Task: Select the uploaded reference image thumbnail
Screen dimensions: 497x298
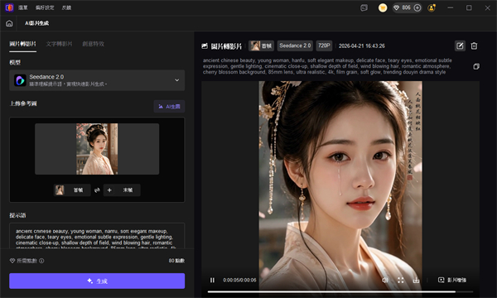Action: coord(97,149)
